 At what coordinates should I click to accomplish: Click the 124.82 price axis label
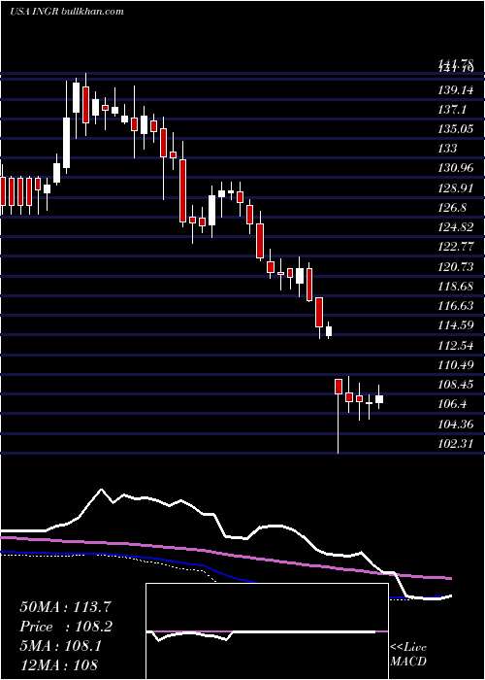click(458, 227)
